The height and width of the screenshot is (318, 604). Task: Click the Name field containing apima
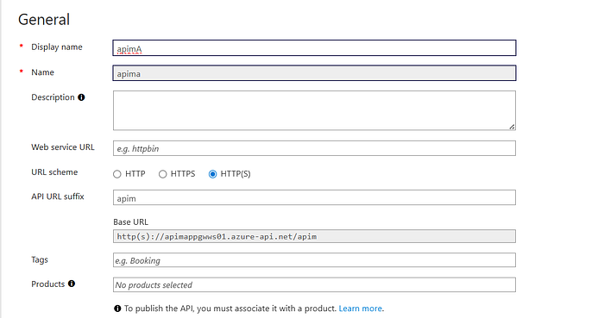[x=314, y=73]
